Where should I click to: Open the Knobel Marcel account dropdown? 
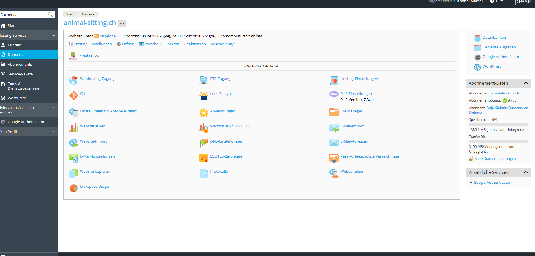[x=472, y=1]
